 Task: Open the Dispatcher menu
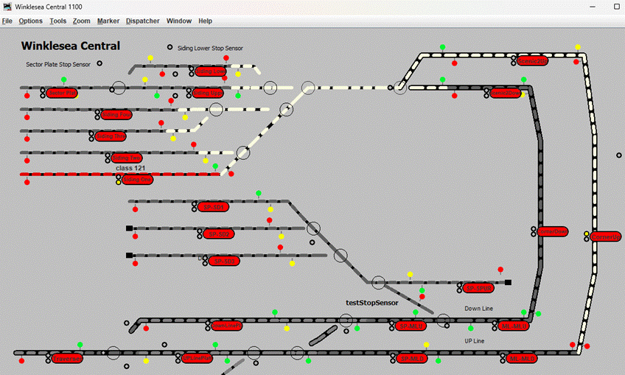[142, 21]
